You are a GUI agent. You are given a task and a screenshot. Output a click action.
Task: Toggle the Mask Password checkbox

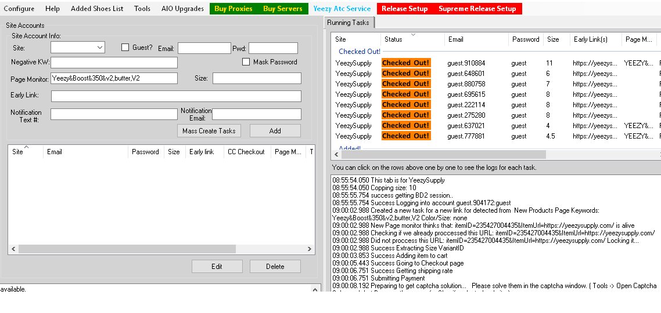click(246, 62)
